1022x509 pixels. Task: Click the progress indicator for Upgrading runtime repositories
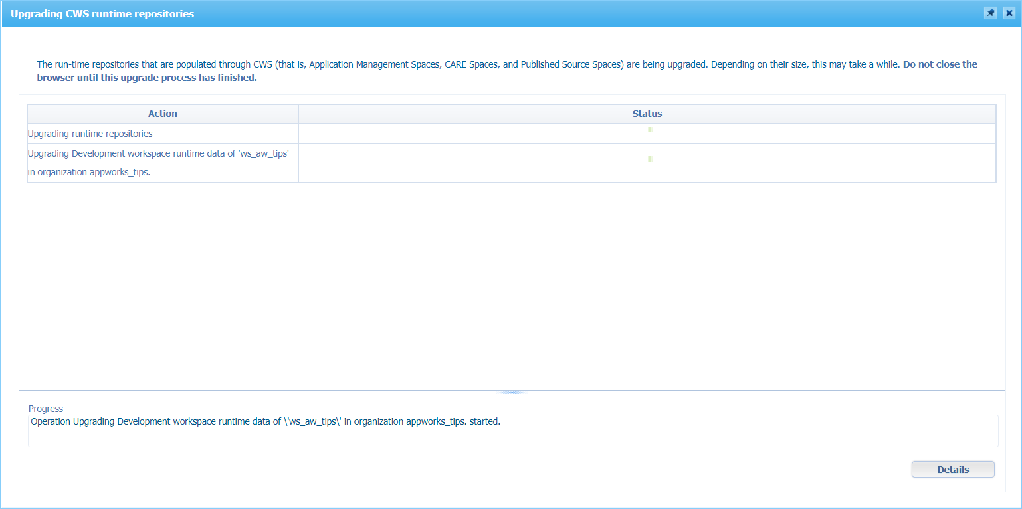coord(651,130)
